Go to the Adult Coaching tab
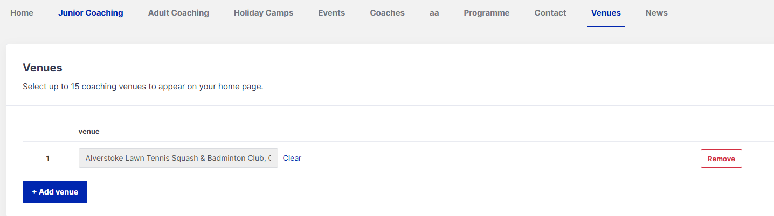 point(178,13)
